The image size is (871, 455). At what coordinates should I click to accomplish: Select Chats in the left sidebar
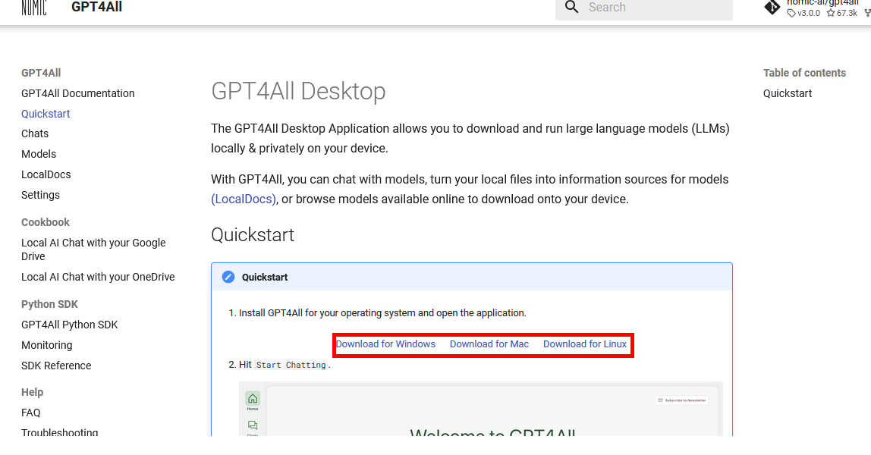pyautogui.click(x=35, y=133)
